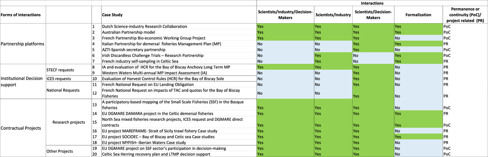This screenshot has height=157, width=488.
Task: Select the 'Forms of interactions' header cell
Action: coord(23,14)
